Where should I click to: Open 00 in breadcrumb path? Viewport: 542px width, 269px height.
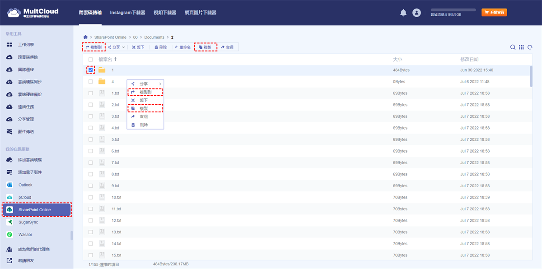click(x=135, y=37)
